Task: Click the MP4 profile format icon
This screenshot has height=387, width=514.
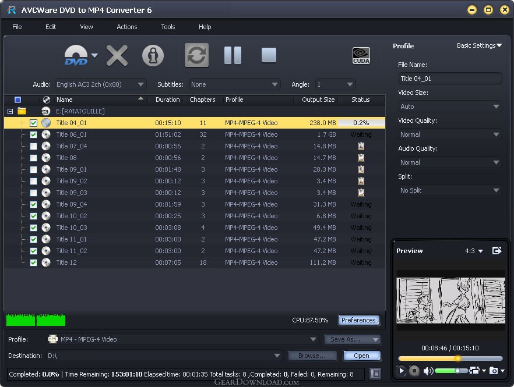Action: [53, 339]
